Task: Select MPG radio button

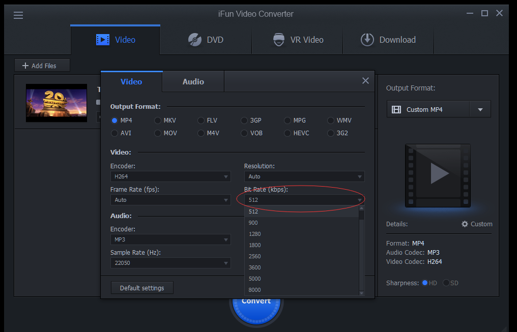Action: click(x=288, y=120)
